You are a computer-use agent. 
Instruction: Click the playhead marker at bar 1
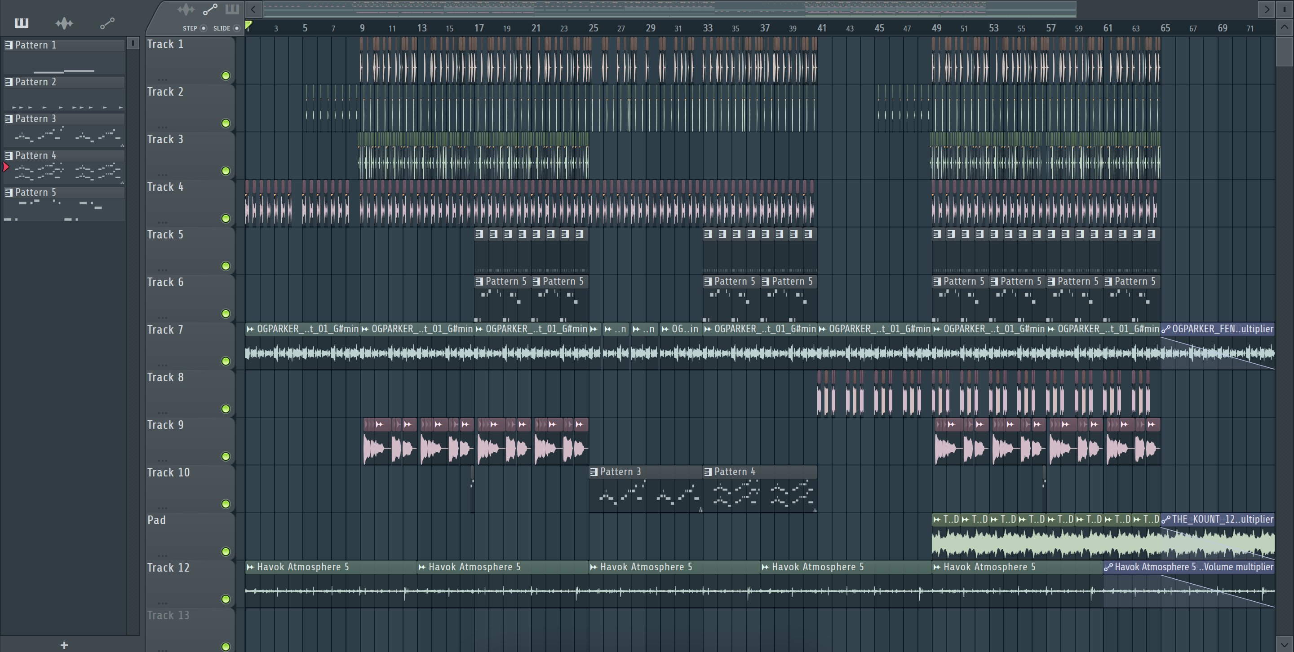(x=248, y=25)
